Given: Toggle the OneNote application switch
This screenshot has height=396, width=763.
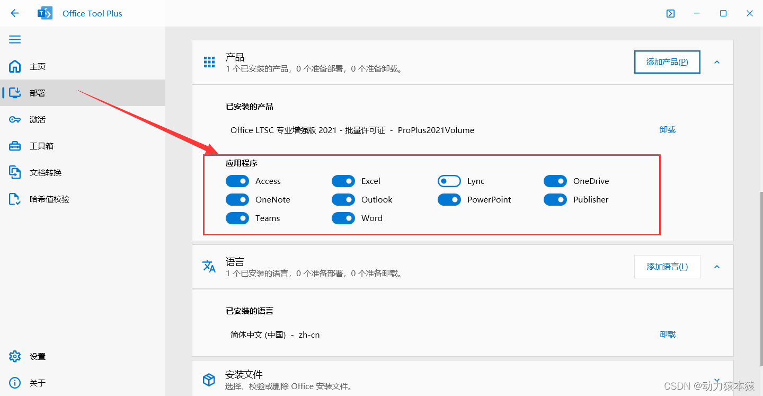Looking at the screenshot, I should pyautogui.click(x=237, y=200).
